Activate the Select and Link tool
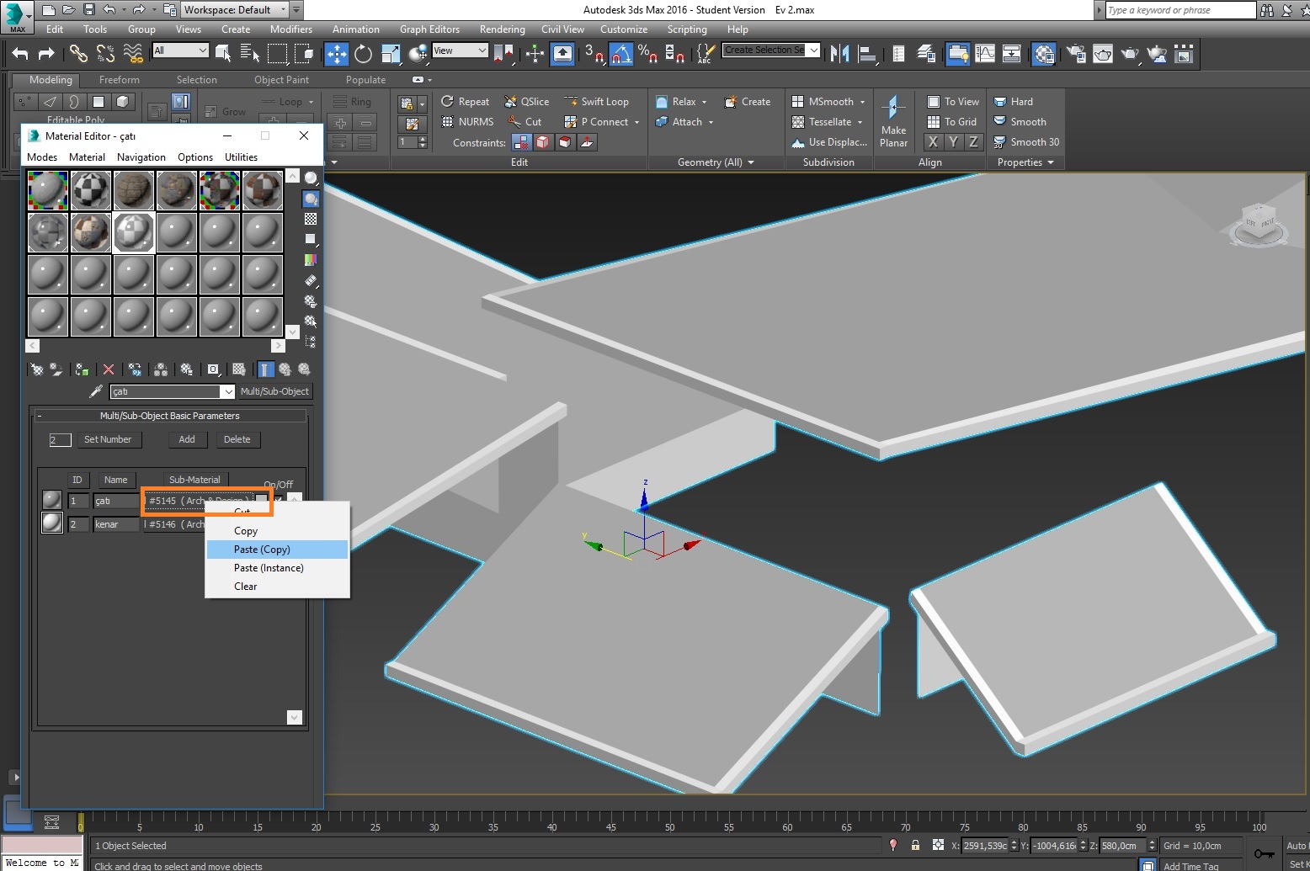The width and height of the screenshot is (1310, 871). click(78, 54)
